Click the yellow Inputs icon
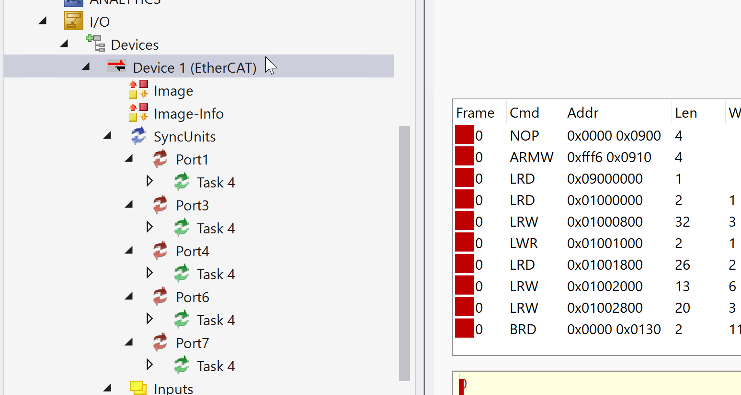The width and height of the screenshot is (741, 395). click(x=138, y=387)
